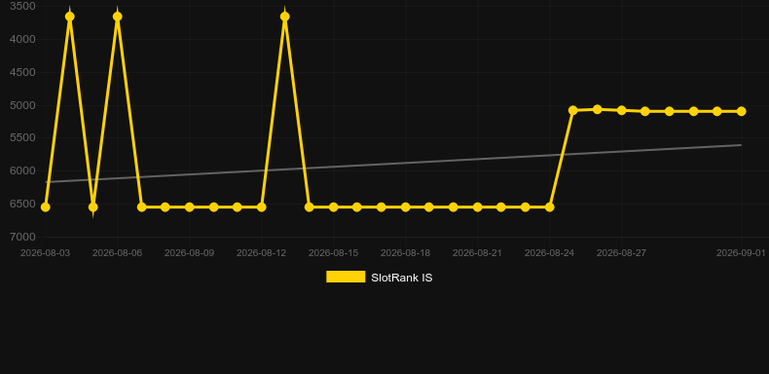Click the 5000 y-axis label
This screenshot has width=769, height=374.
pyautogui.click(x=22, y=105)
